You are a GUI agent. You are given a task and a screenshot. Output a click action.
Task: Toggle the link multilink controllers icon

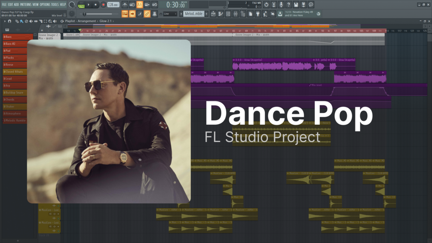point(147,14)
